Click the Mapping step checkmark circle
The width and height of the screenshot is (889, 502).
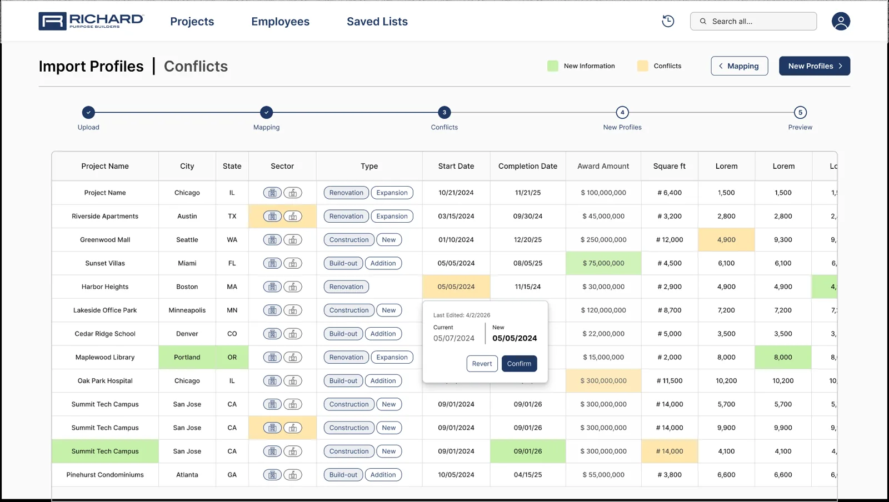(267, 112)
